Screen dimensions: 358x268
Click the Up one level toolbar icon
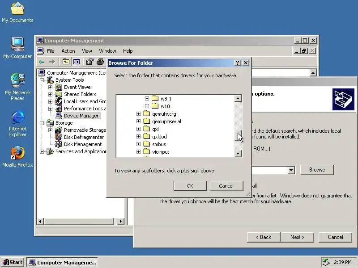pos(66,62)
